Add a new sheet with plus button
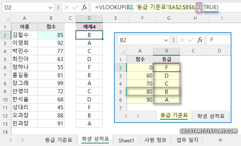 click(220, 140)
